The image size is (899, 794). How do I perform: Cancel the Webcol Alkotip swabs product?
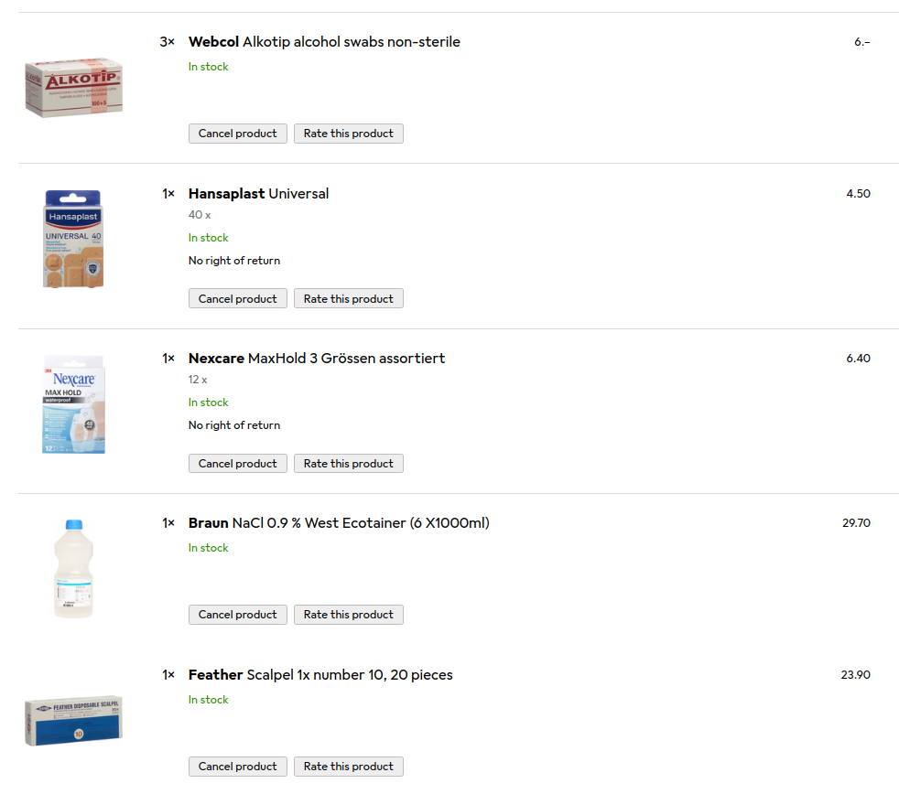coord(237,134)
